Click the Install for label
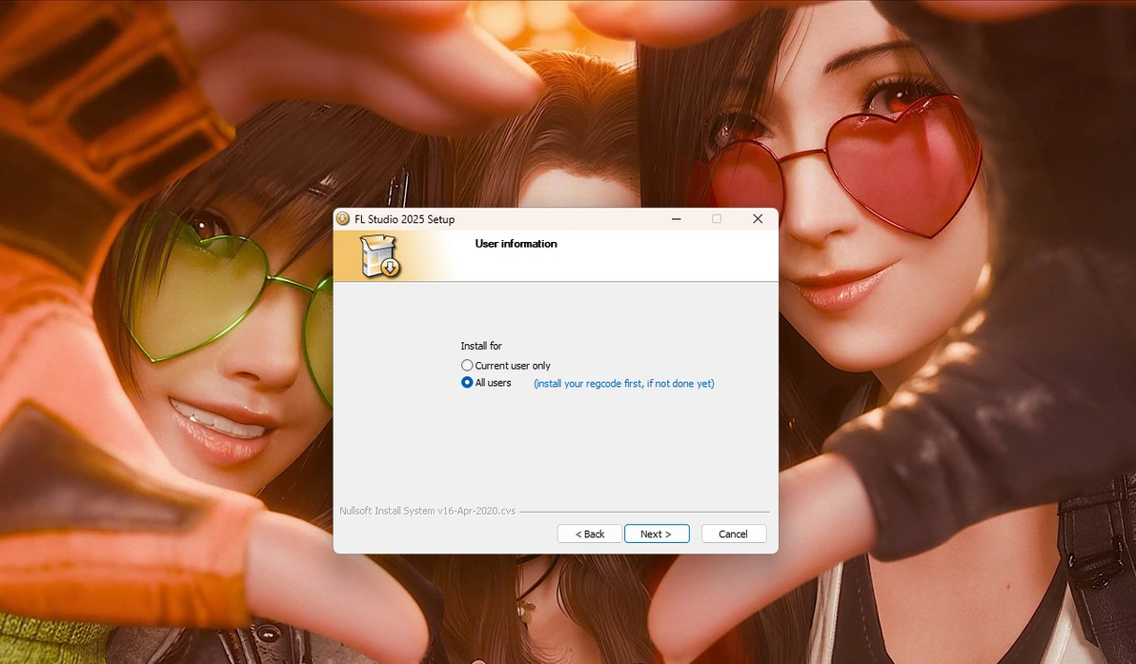The height and width of the screenshot is (664, 1136). (x=481, y=346)
